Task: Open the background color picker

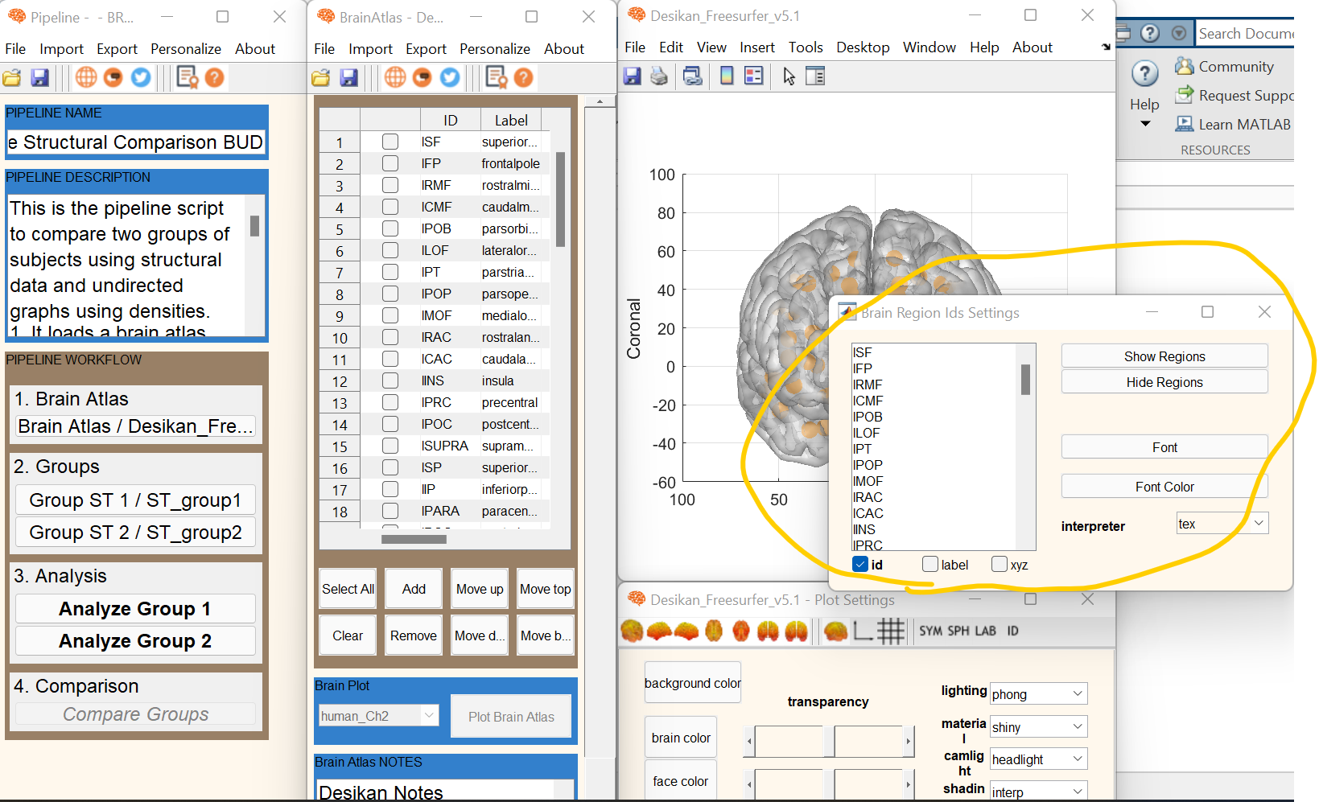Action: [x=692, y=682]
